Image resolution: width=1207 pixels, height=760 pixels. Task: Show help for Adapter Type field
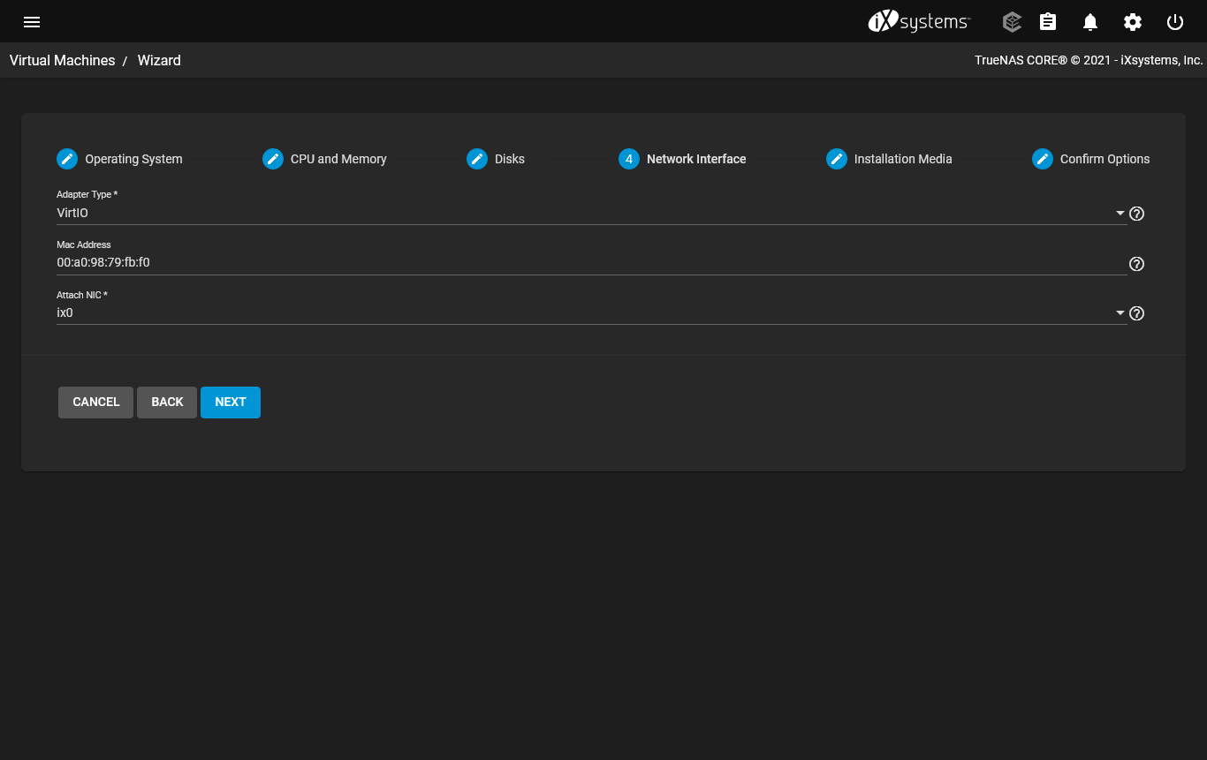pyautogui.click(x=1137, y=214)
